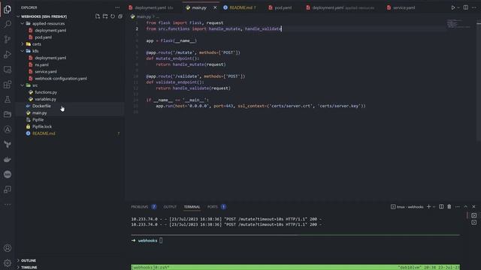The height and width of the screenshot is (270, 481).
Task: Click New Folder icon in Explorer header
Action: tap(105, 16)
